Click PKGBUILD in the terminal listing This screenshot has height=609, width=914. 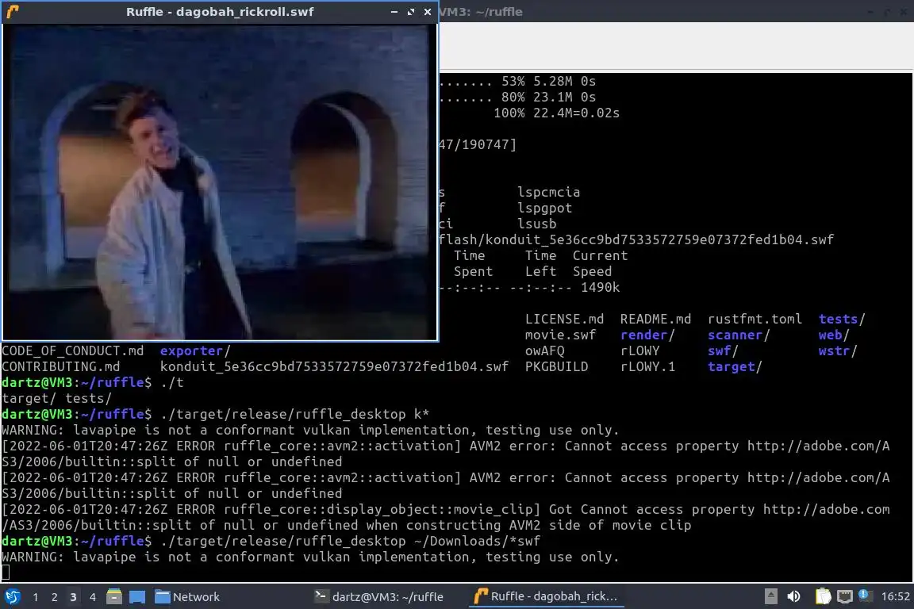(556, 366)
